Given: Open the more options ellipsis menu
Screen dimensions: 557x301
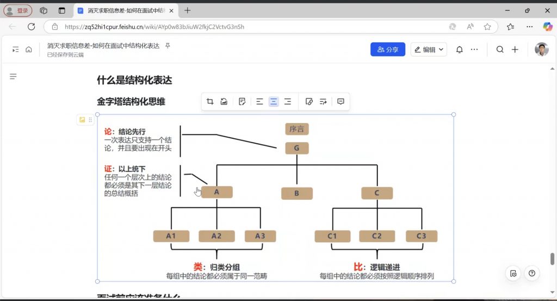Looking at the screenshot, I should (x=474, y=50).
